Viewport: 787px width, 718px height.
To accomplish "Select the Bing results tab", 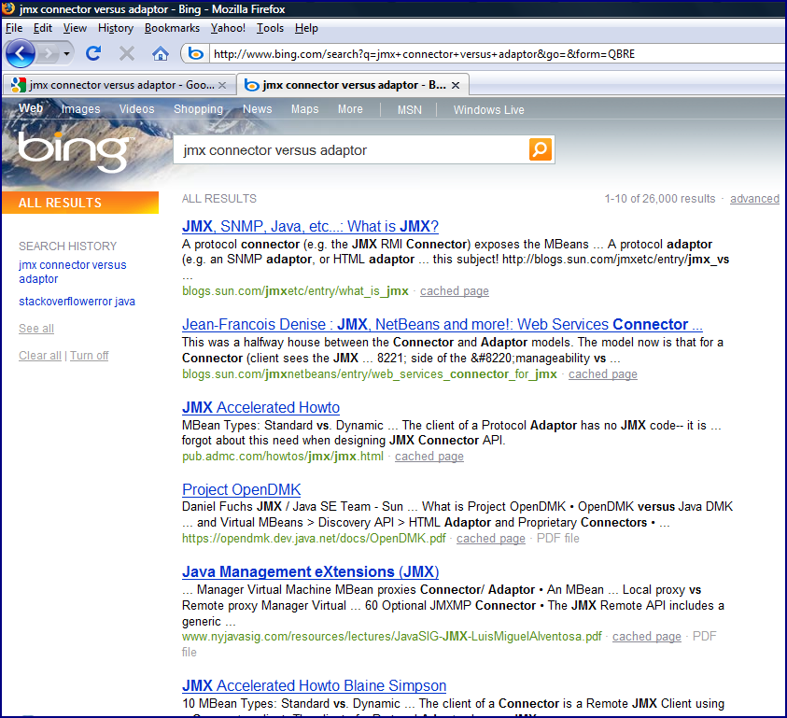I will pyautogui.click(x=353, y=85).
